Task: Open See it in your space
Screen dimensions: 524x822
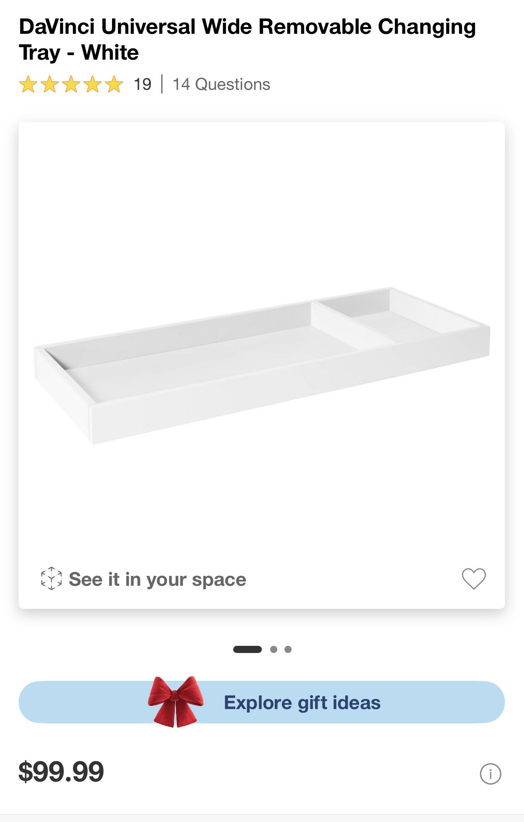Action: tap(157, 579)
